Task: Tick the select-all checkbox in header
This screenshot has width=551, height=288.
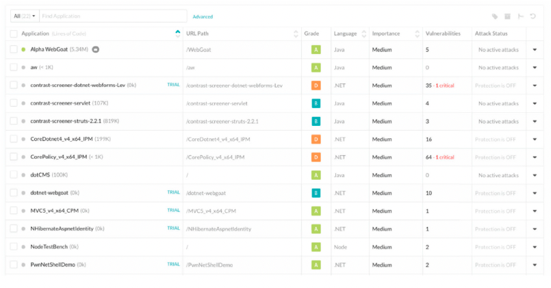Action: (x=14, y=34)
